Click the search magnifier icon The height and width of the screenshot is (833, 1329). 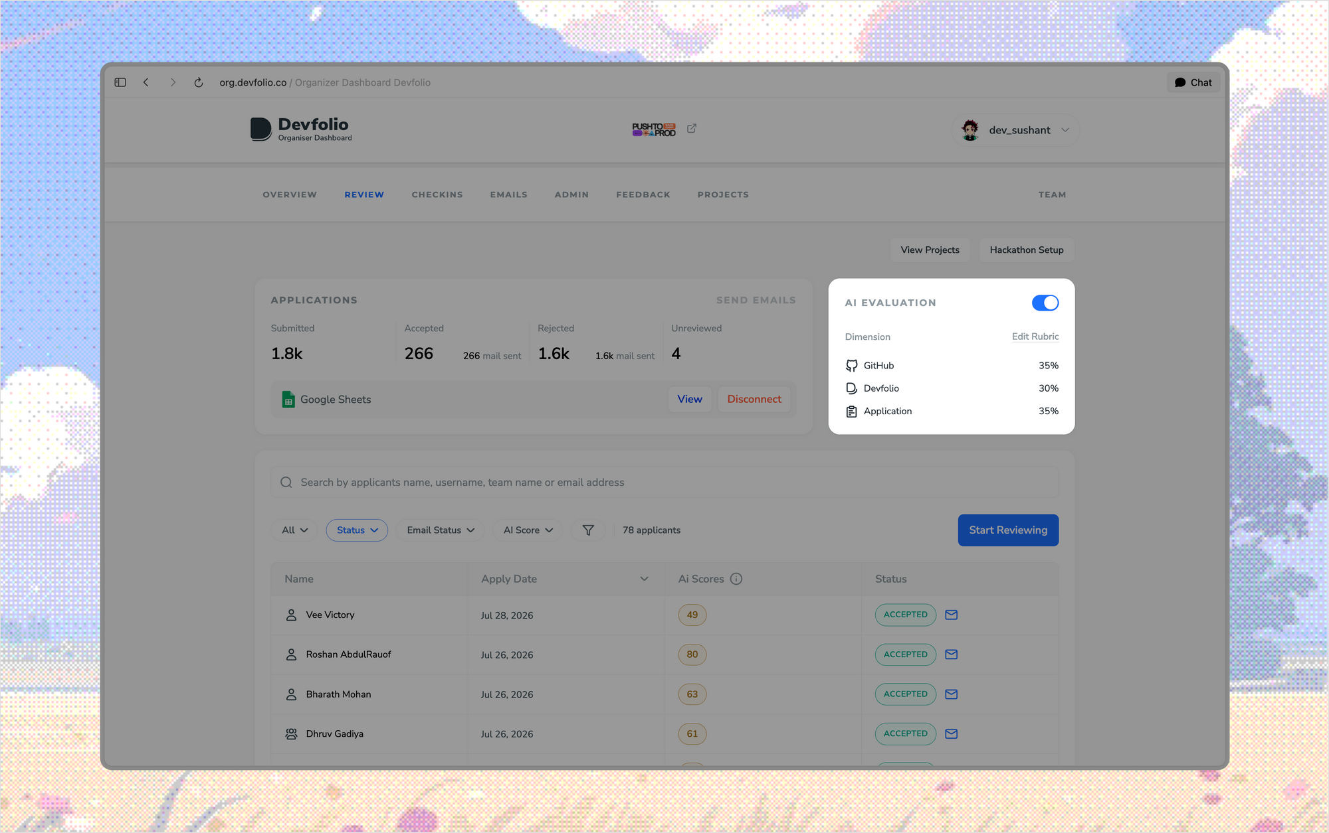click(286, 483)
